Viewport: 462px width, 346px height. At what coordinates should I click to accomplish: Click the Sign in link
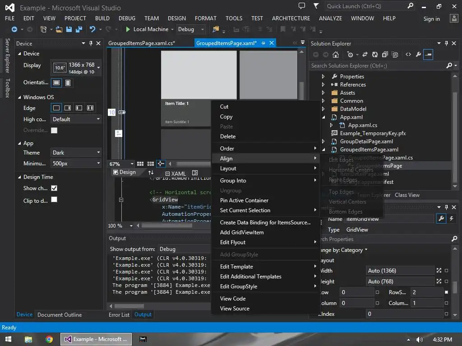[431, 19]
